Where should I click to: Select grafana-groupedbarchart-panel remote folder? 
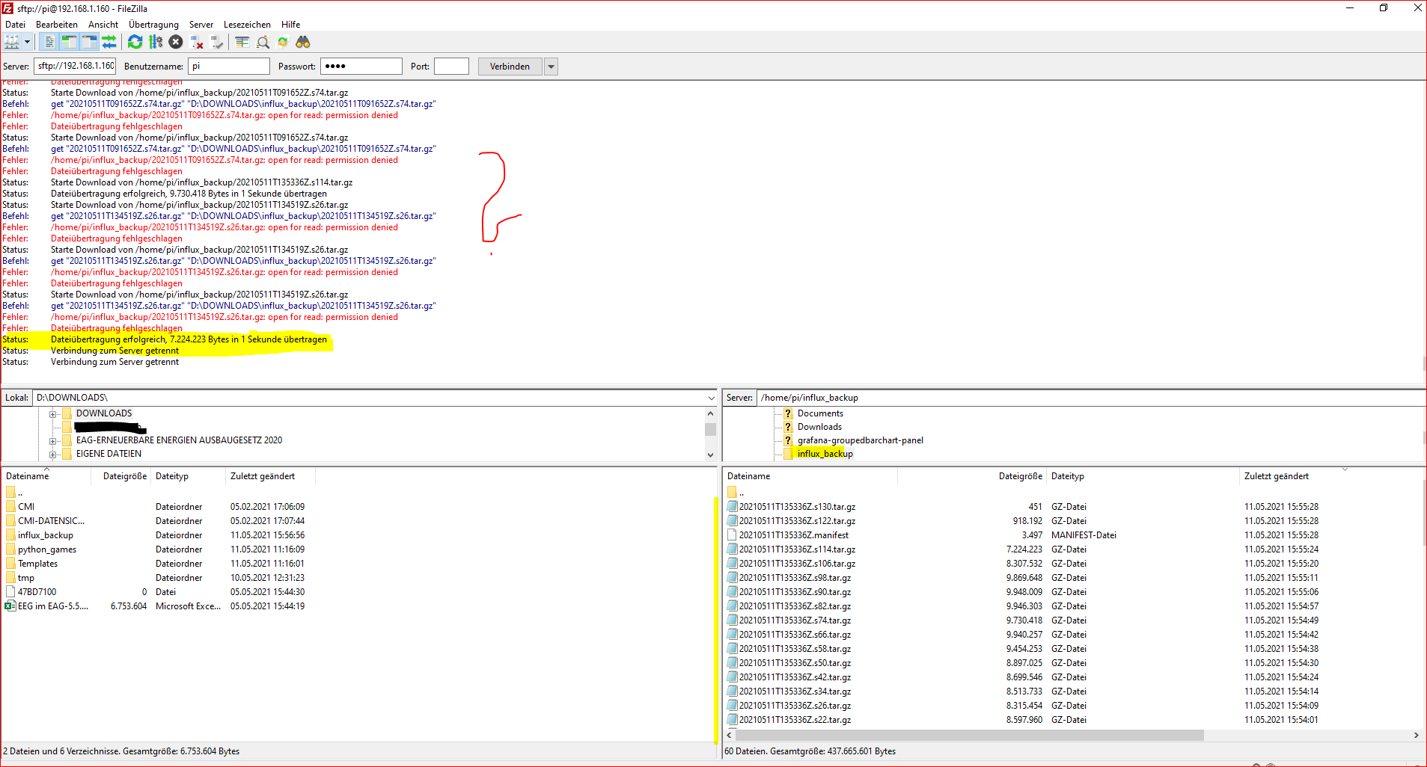pyautogui.click(x=861, y=440)
